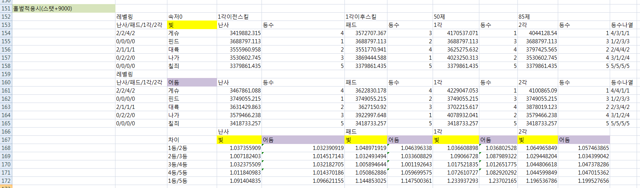Select row header 160
The height and width of the screenshot is (188, 640).
point(6,82)
